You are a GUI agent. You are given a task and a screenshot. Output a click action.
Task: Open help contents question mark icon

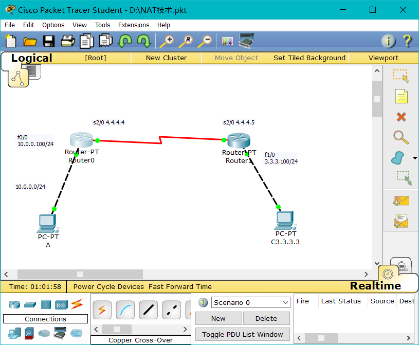pyautogui.click(x=408, y=41)
